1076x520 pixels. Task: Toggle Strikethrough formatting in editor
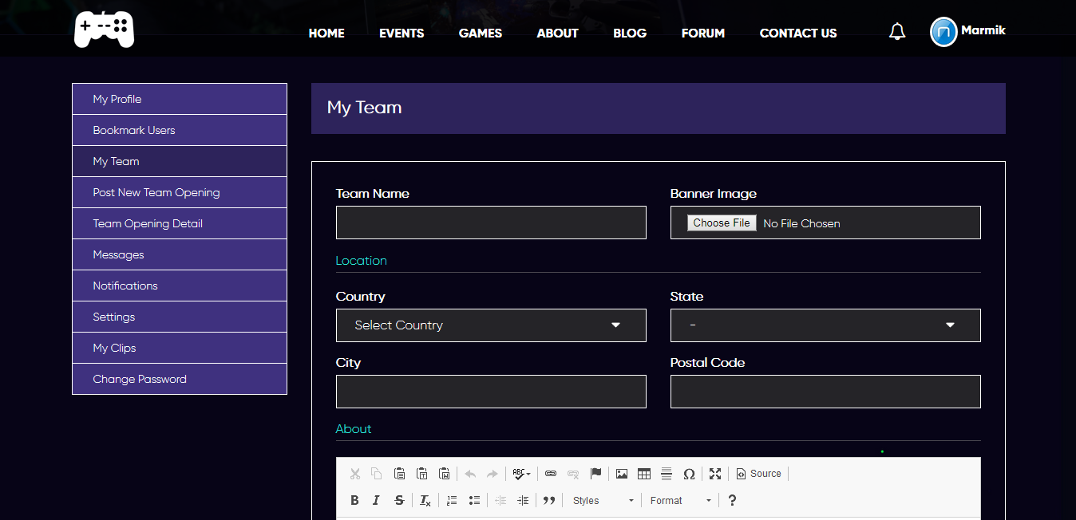399,500
